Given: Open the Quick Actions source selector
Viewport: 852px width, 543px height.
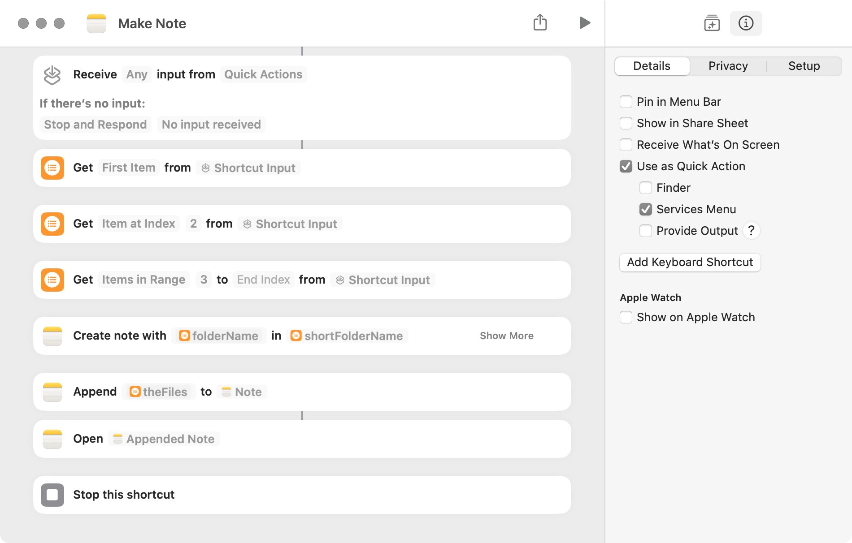Looking at the screenshot, I should point(263,74).
